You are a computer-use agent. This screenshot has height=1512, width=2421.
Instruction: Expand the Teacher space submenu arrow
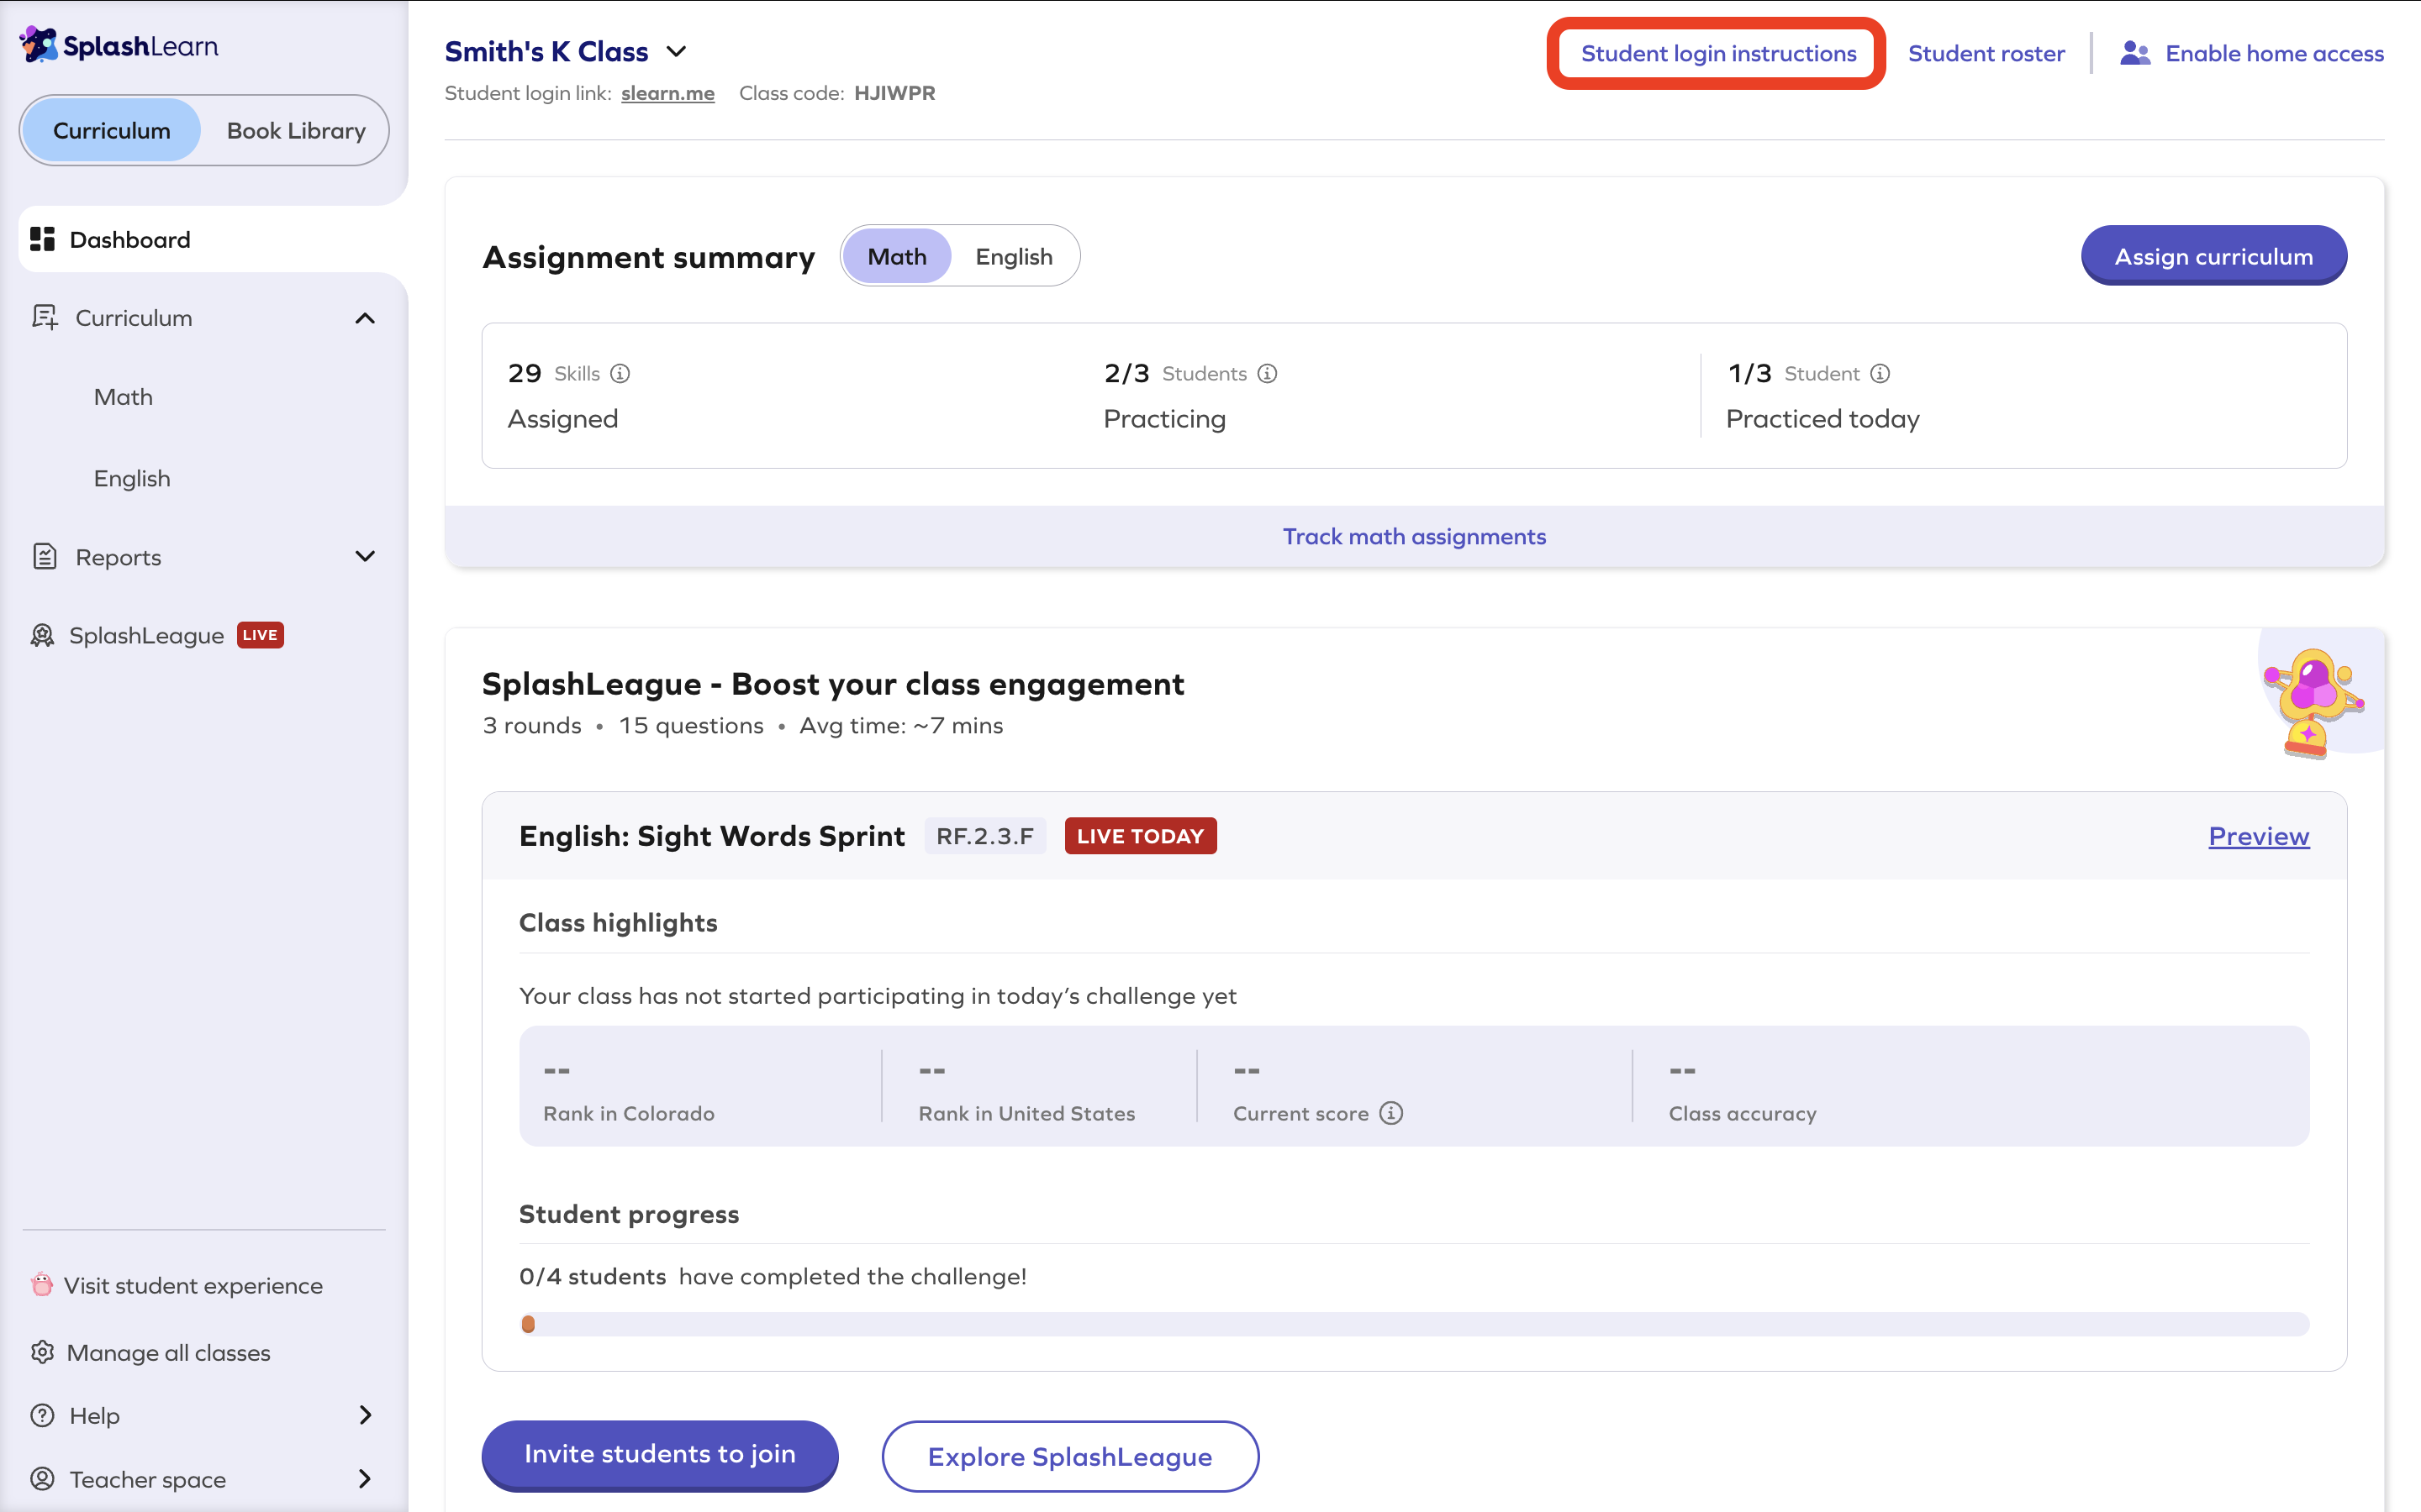pyautogui.click(x=365, y=1478)
